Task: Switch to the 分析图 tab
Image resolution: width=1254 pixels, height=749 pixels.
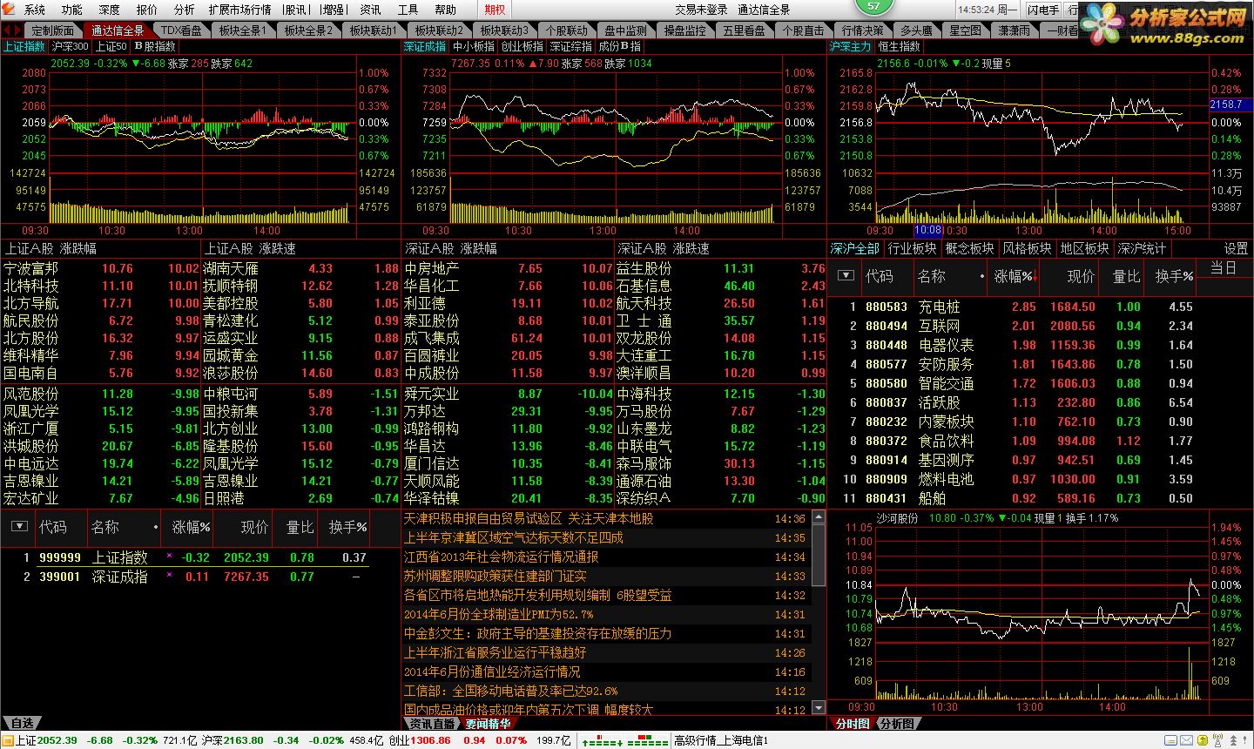Action: [x=896, y=723]
